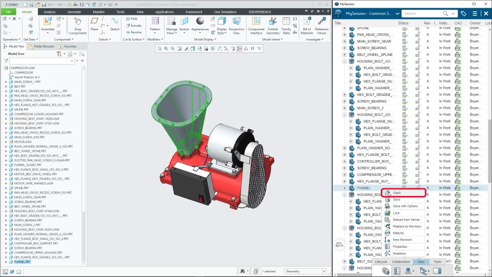Click Publish Geometry

point(273,26)
